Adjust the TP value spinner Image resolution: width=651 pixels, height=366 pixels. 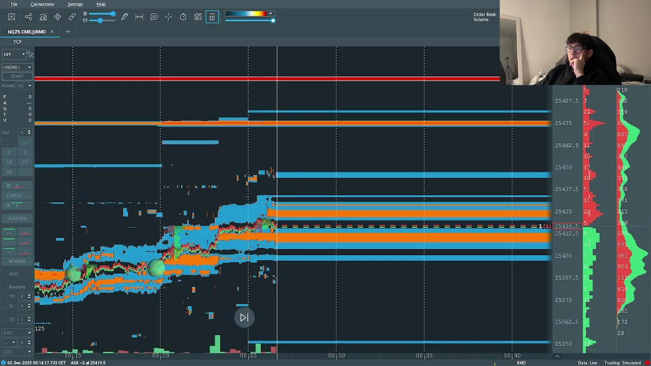[25, 296]
